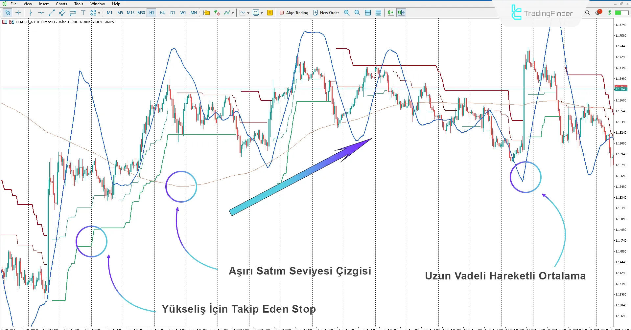Toggle chart shift from right edge

[x=401, y=12]
